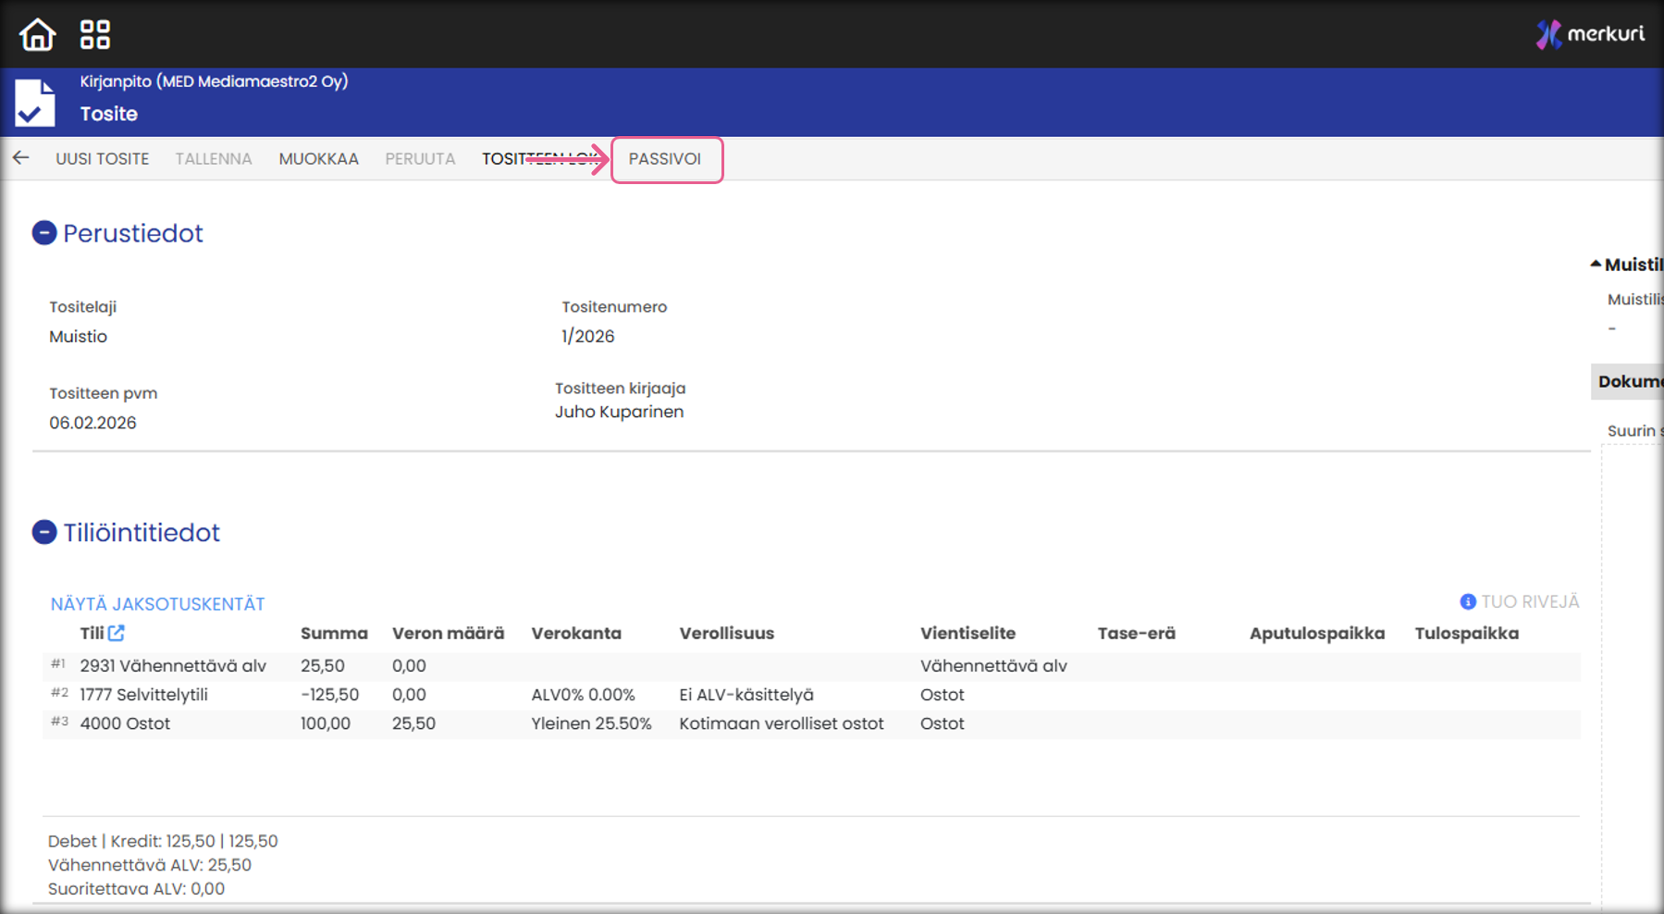
Task: Open the Tili external link icon
Action: point(117,634)
